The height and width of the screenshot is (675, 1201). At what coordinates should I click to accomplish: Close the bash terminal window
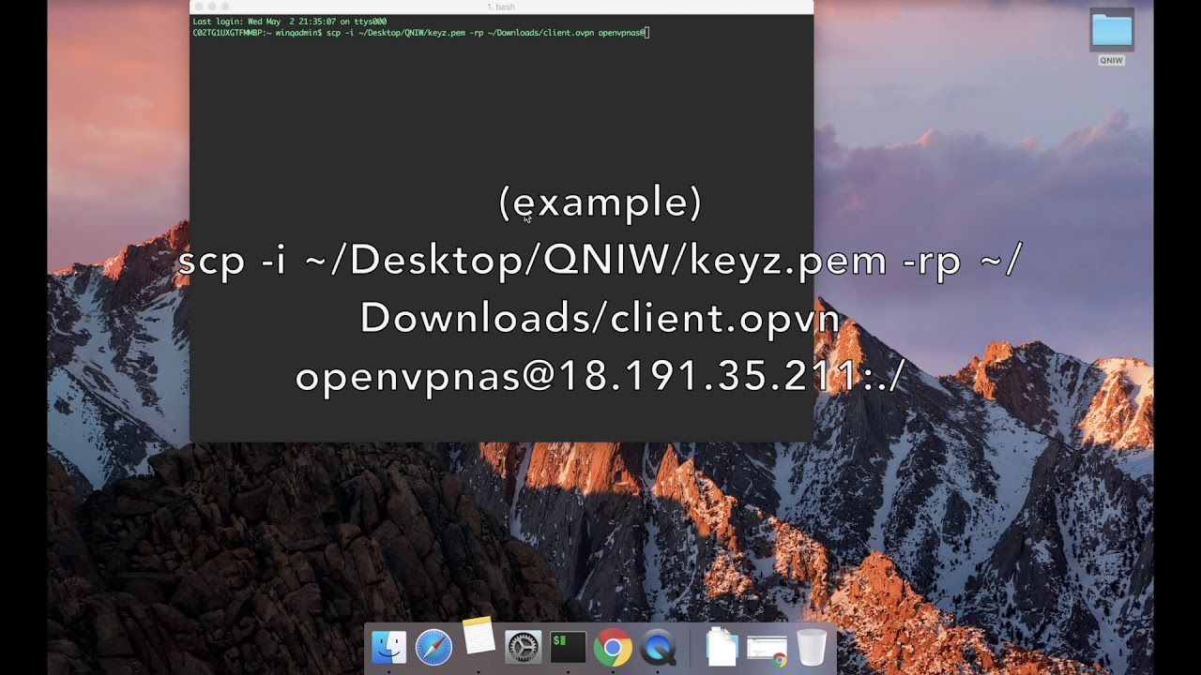tap(198, 7)
